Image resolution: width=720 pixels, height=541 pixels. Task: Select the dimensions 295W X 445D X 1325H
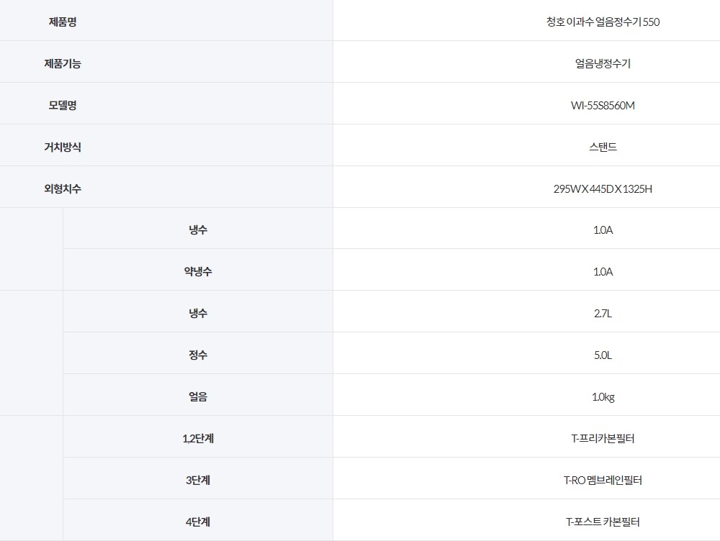(x=603, y=188)
